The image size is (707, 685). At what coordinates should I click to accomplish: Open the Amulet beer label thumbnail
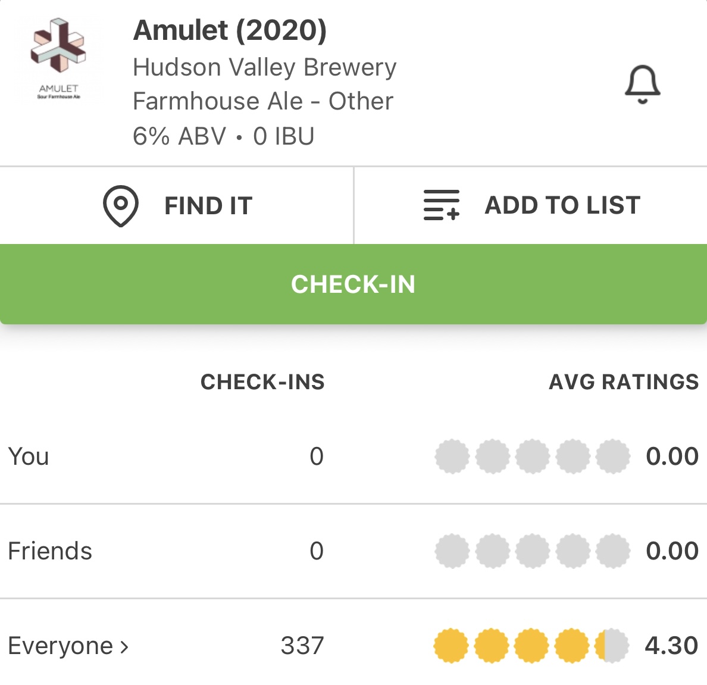coord(58,59)
